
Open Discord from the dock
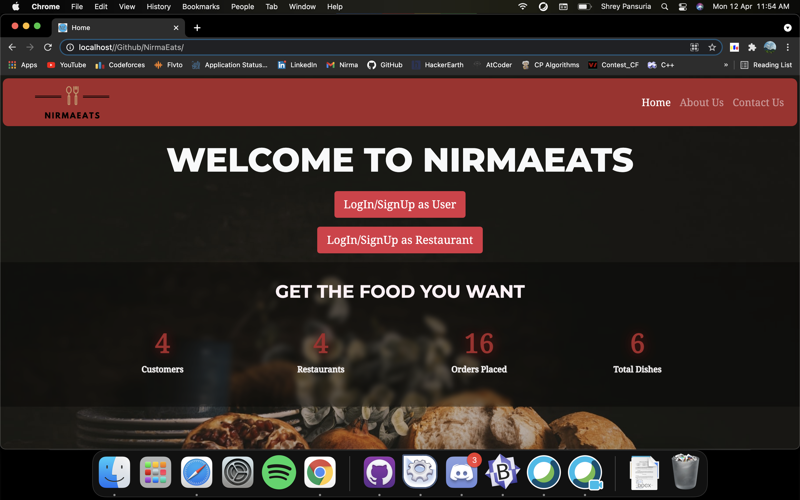(x=460, y=472)
